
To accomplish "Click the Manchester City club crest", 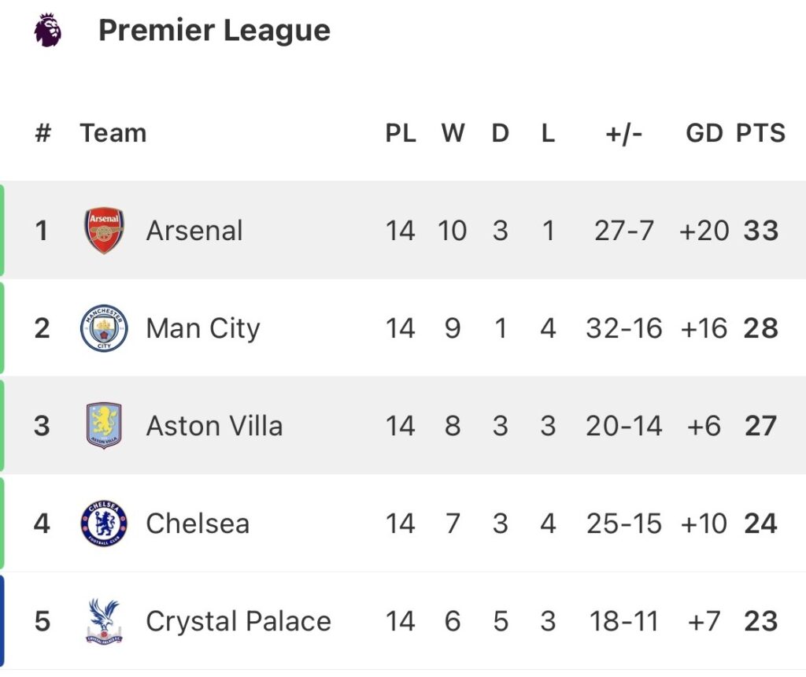I will click(104, 328).
